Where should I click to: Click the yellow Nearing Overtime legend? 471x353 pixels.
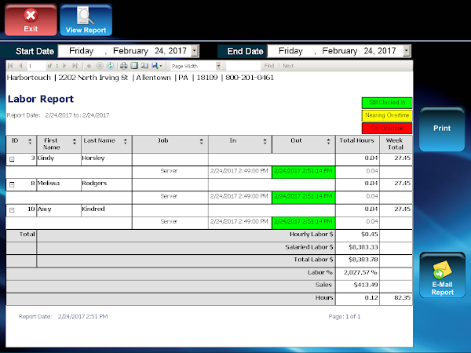pos(387,115)
